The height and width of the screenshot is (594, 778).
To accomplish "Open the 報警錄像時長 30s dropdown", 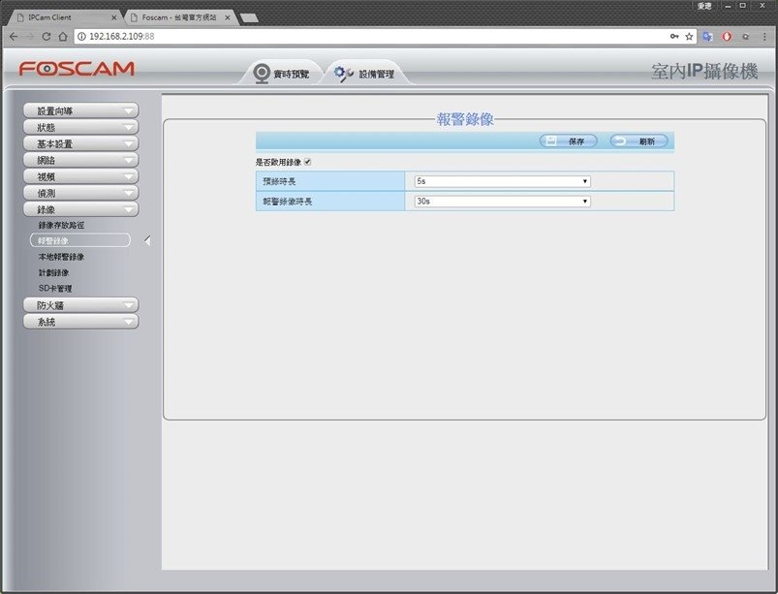I will [502, 201].
